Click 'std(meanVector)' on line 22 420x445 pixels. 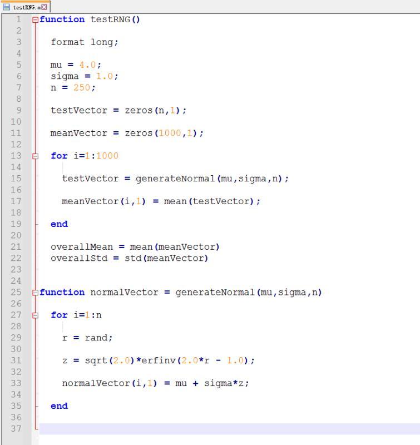tap(166, 258)
